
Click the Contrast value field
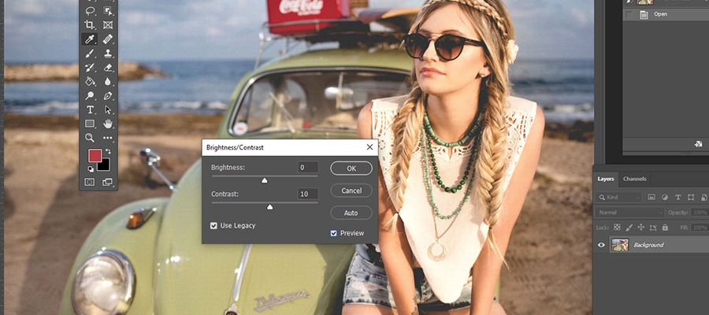(307, 194)
